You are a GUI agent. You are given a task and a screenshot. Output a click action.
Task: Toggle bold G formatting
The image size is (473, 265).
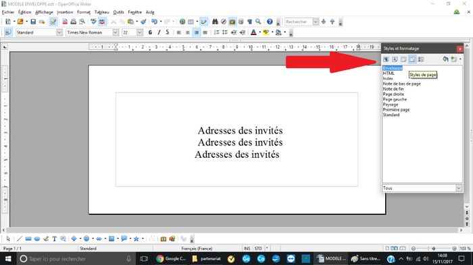tap(150, 32)
